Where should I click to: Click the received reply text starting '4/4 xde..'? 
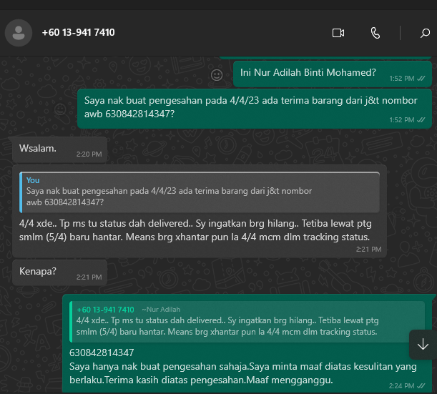[x=195, y=230]
